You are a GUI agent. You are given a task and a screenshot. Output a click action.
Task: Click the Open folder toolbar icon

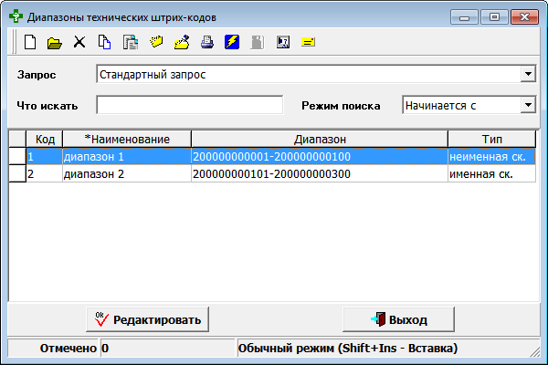[55, 43]
